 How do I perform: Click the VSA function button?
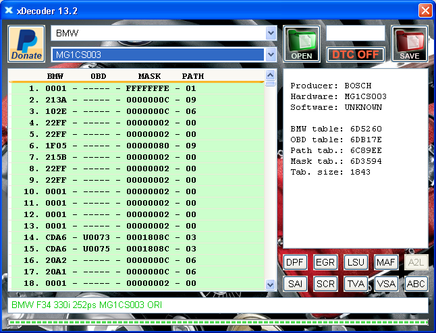click(x=386, y=284)
